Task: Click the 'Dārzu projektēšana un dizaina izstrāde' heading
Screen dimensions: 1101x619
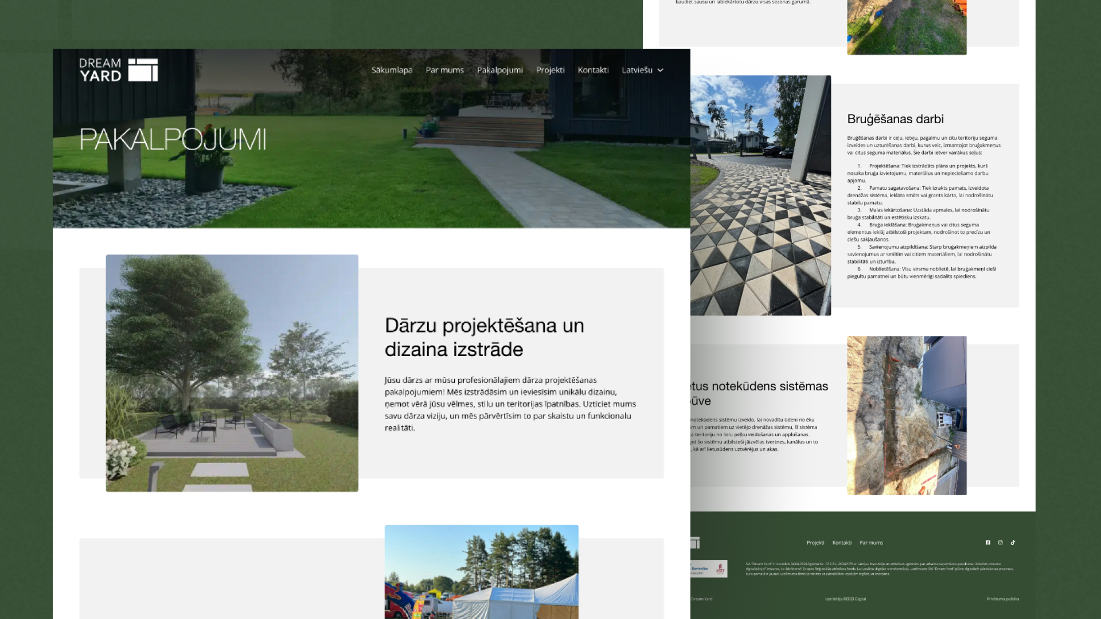Action: pos(485,337)
